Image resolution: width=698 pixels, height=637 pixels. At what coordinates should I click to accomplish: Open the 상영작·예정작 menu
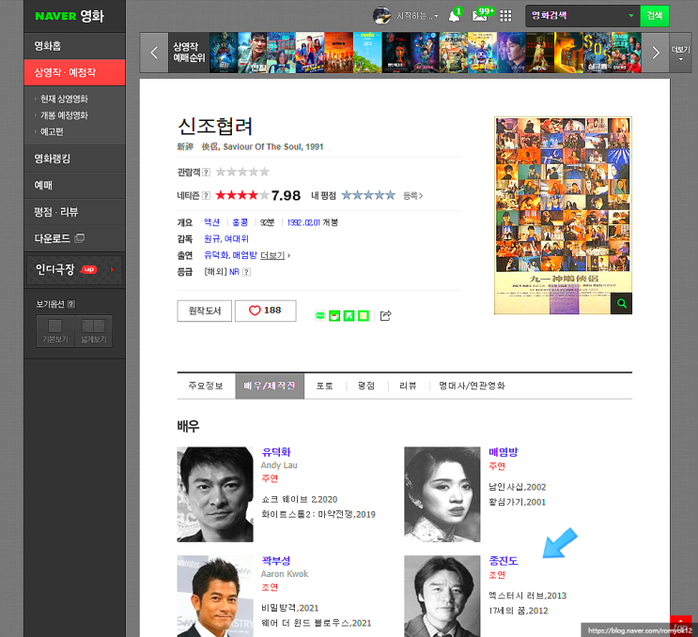(x=75, y=72)
